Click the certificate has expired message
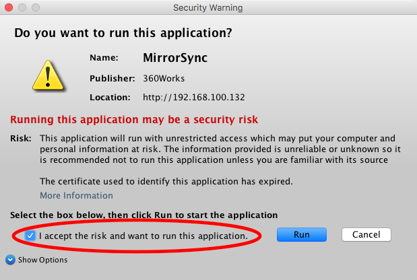 pyautogui.click(x=166, y=182)
